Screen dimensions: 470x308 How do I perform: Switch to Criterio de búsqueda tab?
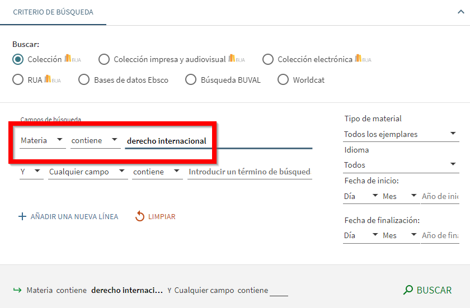53,12
